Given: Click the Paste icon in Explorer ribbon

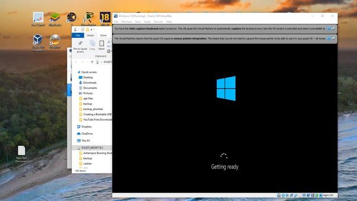Looking at the screenshot, I should click(x=102, y=45).
